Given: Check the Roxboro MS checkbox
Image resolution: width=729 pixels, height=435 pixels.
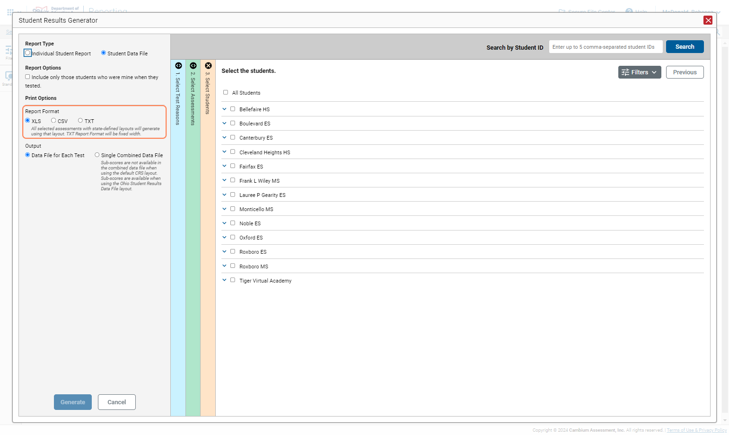Looking at the screenshot, I should pyautogui.click(x=233, y=266).
